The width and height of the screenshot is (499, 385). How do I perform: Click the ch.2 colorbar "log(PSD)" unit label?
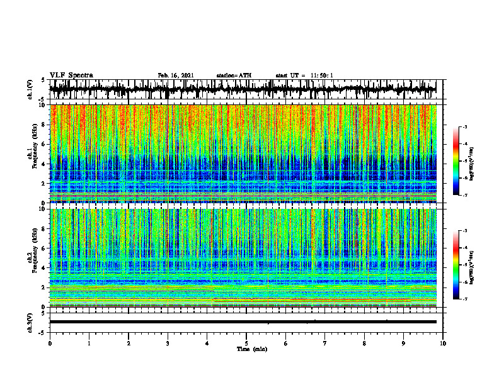[x=472, y=267]
